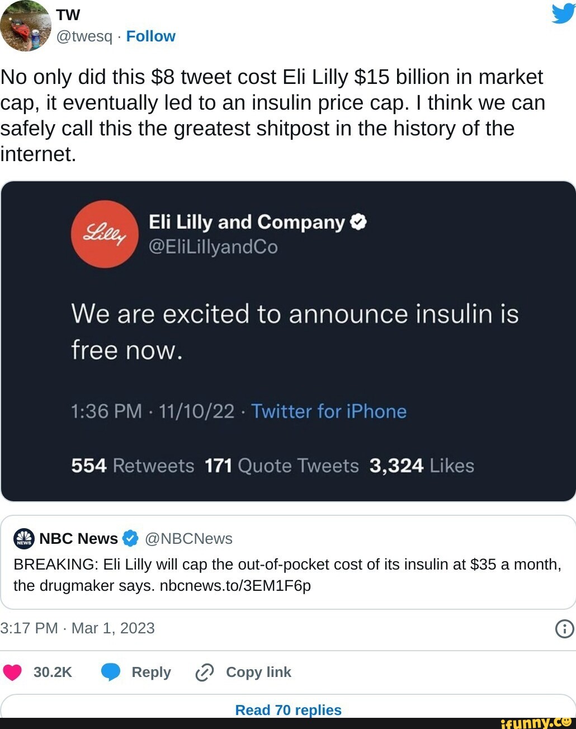Open the nbcnews.to/3EM1F6p link
The width and height of the screenshot is (576, 729).
235,586
